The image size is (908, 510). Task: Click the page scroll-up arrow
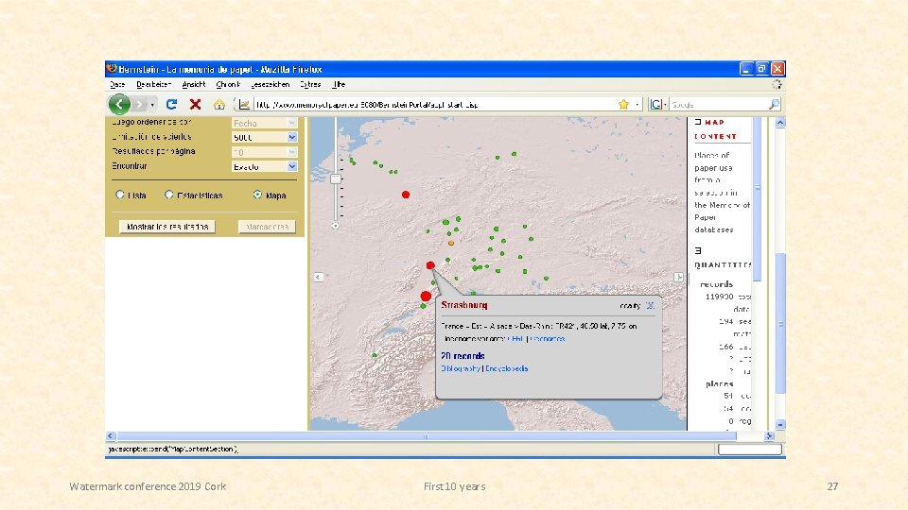[x=780, y=123]
